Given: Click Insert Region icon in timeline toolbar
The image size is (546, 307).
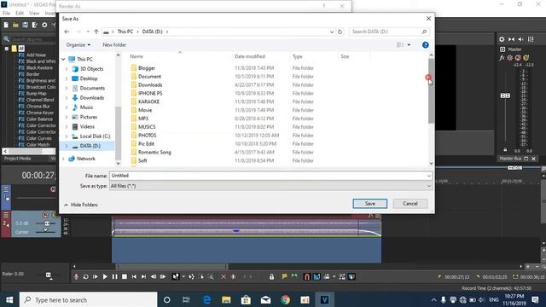Looking at the screenshot, I should click(294, 276).
